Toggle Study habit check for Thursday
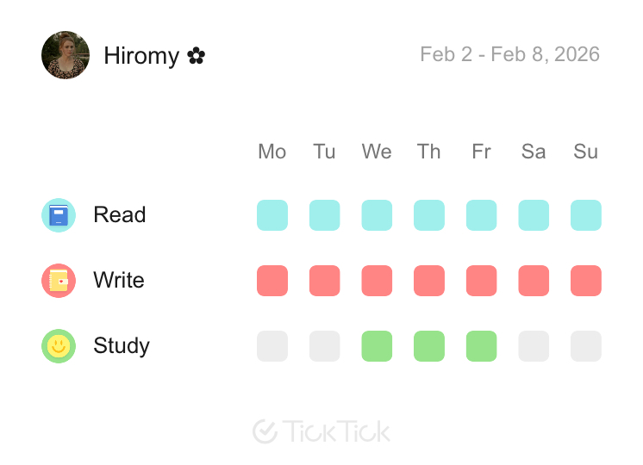The image size is (643, 465). [x=429, y=346]
